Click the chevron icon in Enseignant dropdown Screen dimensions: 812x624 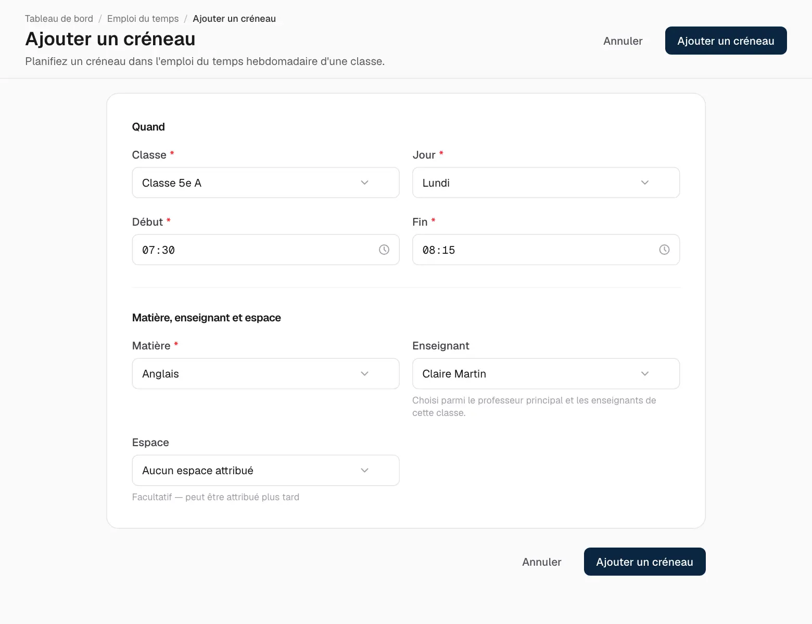click(645, 373)
